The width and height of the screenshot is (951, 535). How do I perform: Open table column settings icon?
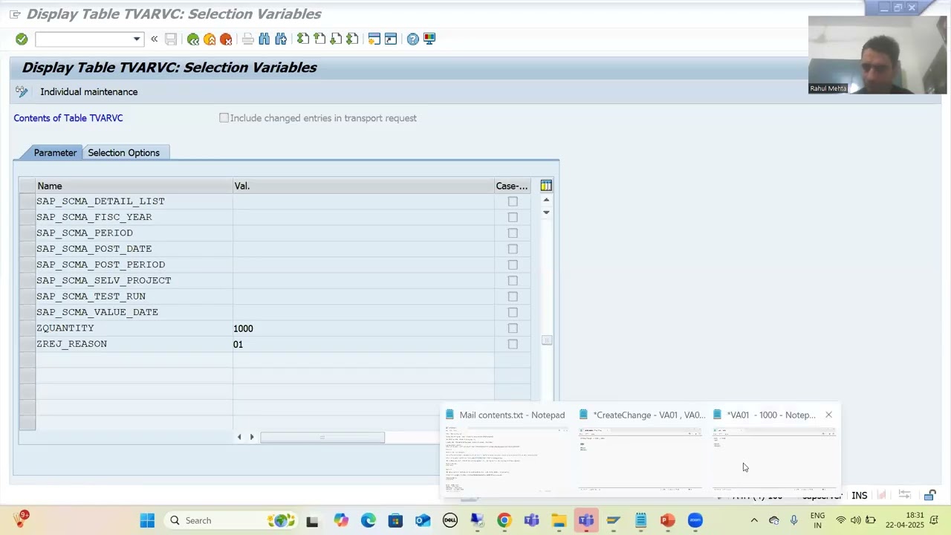pyautogui.click(x=546, y=186)
